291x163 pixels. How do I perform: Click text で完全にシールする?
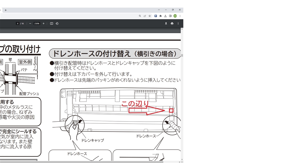pyautogui.click(x=18, y=131)
